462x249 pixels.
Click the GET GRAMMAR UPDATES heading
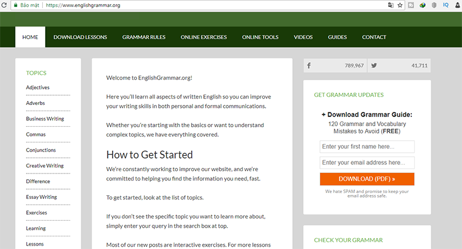349,95
